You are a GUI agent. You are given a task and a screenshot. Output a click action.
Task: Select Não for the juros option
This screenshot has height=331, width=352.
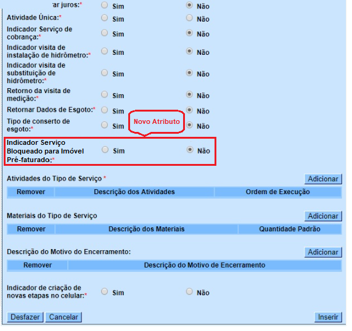point(189,5)
